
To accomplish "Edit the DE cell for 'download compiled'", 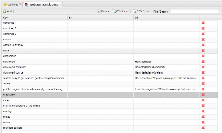I will click(166, 67).
